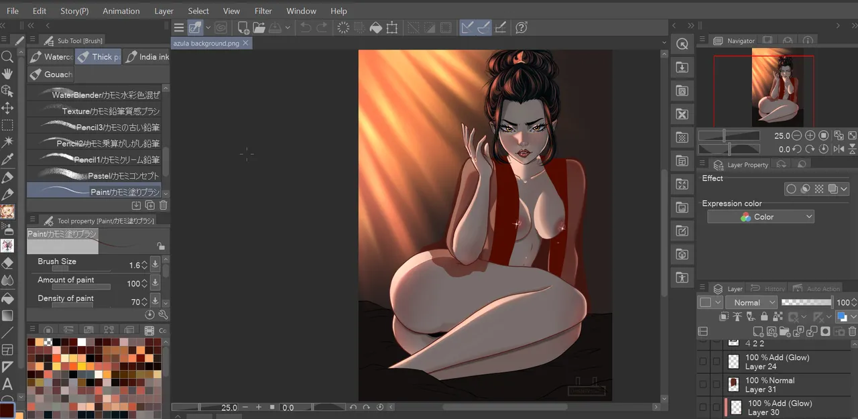858x419 pixels.
Task: Toggle the Border effect circle icon in Layer Property
Action: [x=792, y=189]
